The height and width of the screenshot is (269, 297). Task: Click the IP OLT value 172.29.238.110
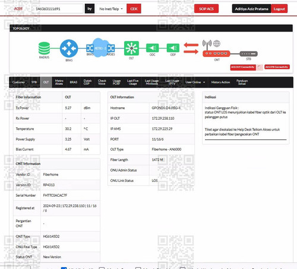point(163,119)
